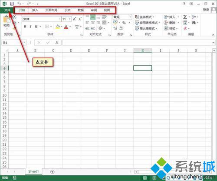217x181 pixels.
Task: Toggle Underline formatting button
Action: pyautogui.click(x=36, y=27)
